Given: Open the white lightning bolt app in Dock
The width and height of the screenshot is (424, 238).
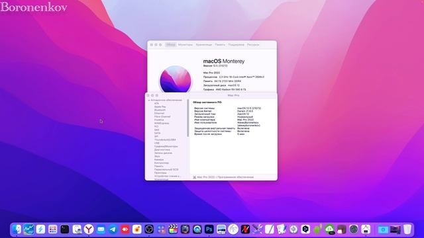Looking at the screenshot, I should tap(40, 229).
